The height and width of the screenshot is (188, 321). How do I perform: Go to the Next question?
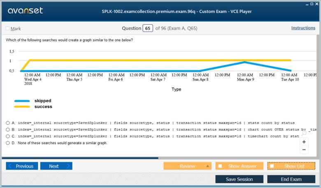[56, 166]
